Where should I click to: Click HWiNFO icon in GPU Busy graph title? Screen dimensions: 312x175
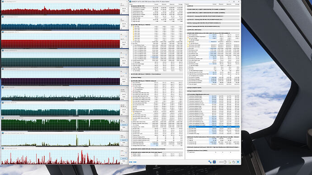tap(3, 148)
